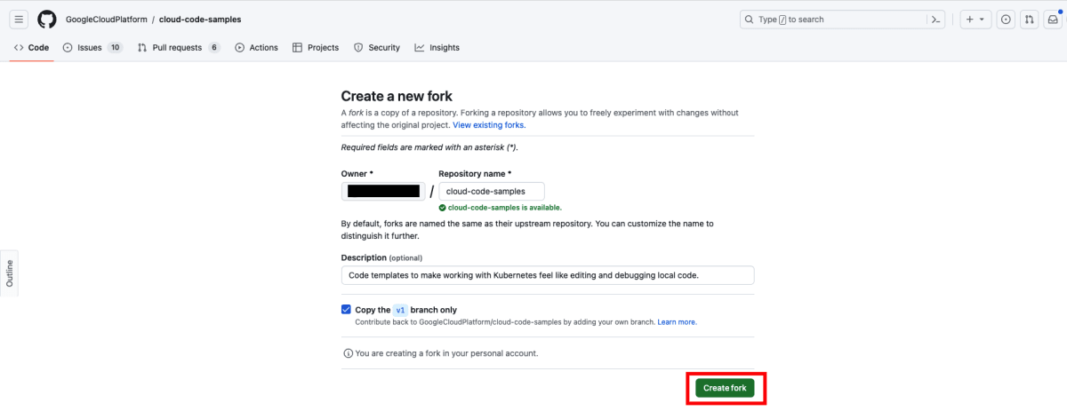Edit the Description text field

coord(548,275)
